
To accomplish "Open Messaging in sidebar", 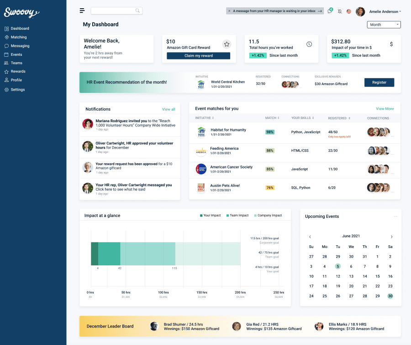I will [17, 46].
